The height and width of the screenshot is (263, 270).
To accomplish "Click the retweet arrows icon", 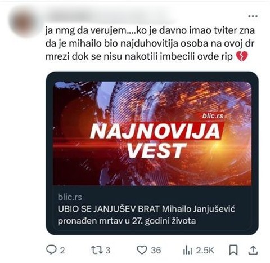I will [x=97, y=250].
